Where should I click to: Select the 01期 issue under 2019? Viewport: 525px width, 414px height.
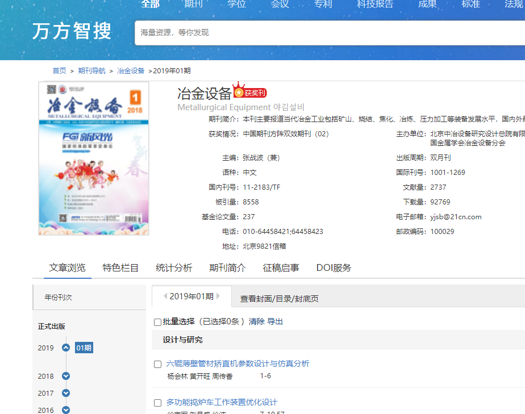(x=84, y=348)
